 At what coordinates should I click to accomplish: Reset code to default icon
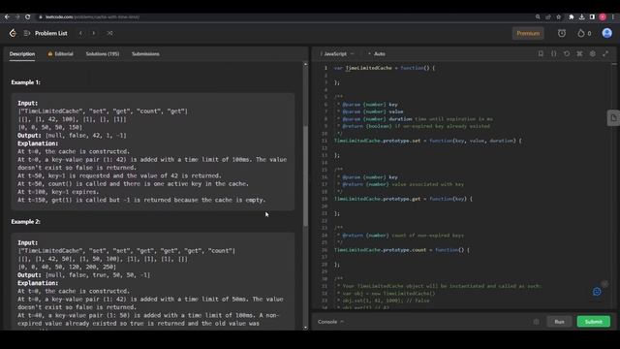(x=567, y=53)
